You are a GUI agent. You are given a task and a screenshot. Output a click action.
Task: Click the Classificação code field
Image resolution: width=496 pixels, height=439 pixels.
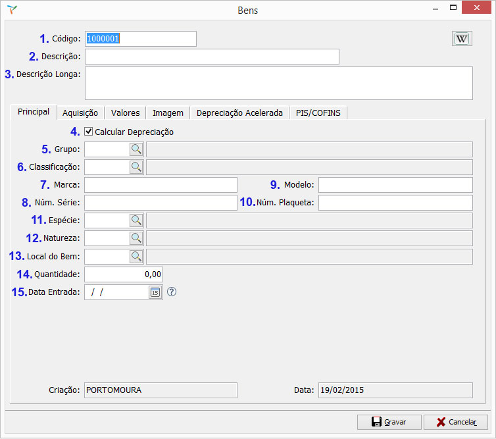coord(107,167)
